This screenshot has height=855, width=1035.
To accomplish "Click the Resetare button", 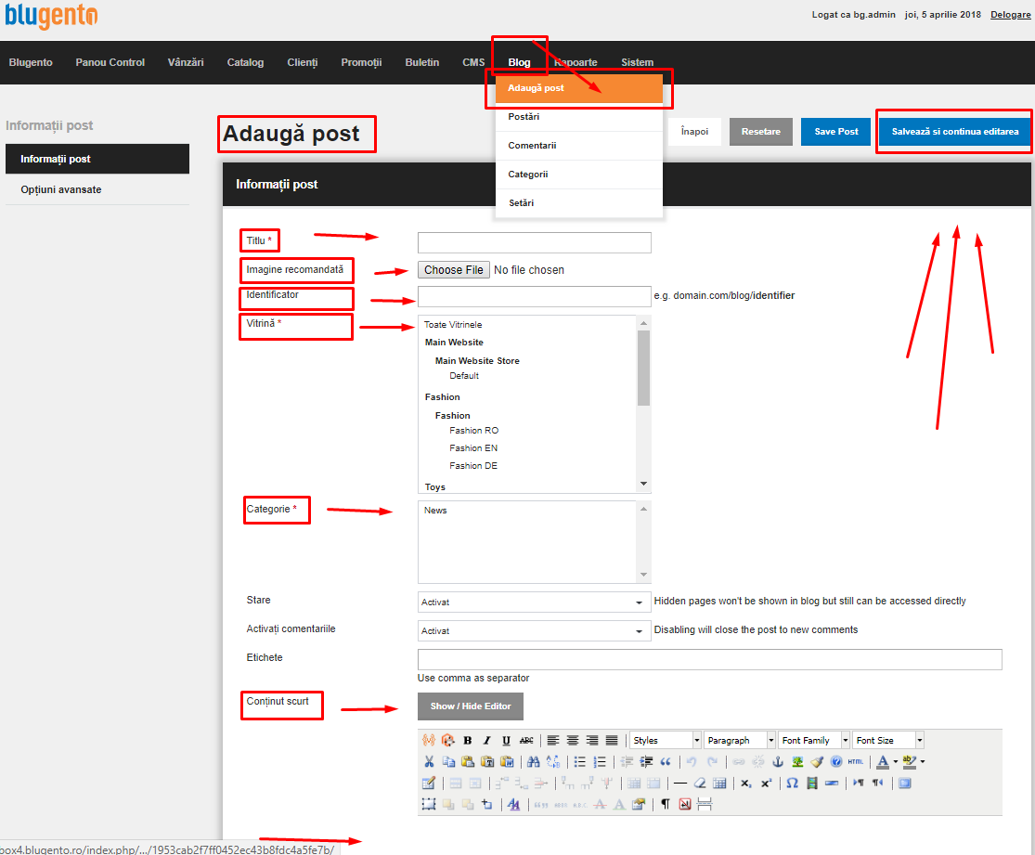I will tap(760, 132).
